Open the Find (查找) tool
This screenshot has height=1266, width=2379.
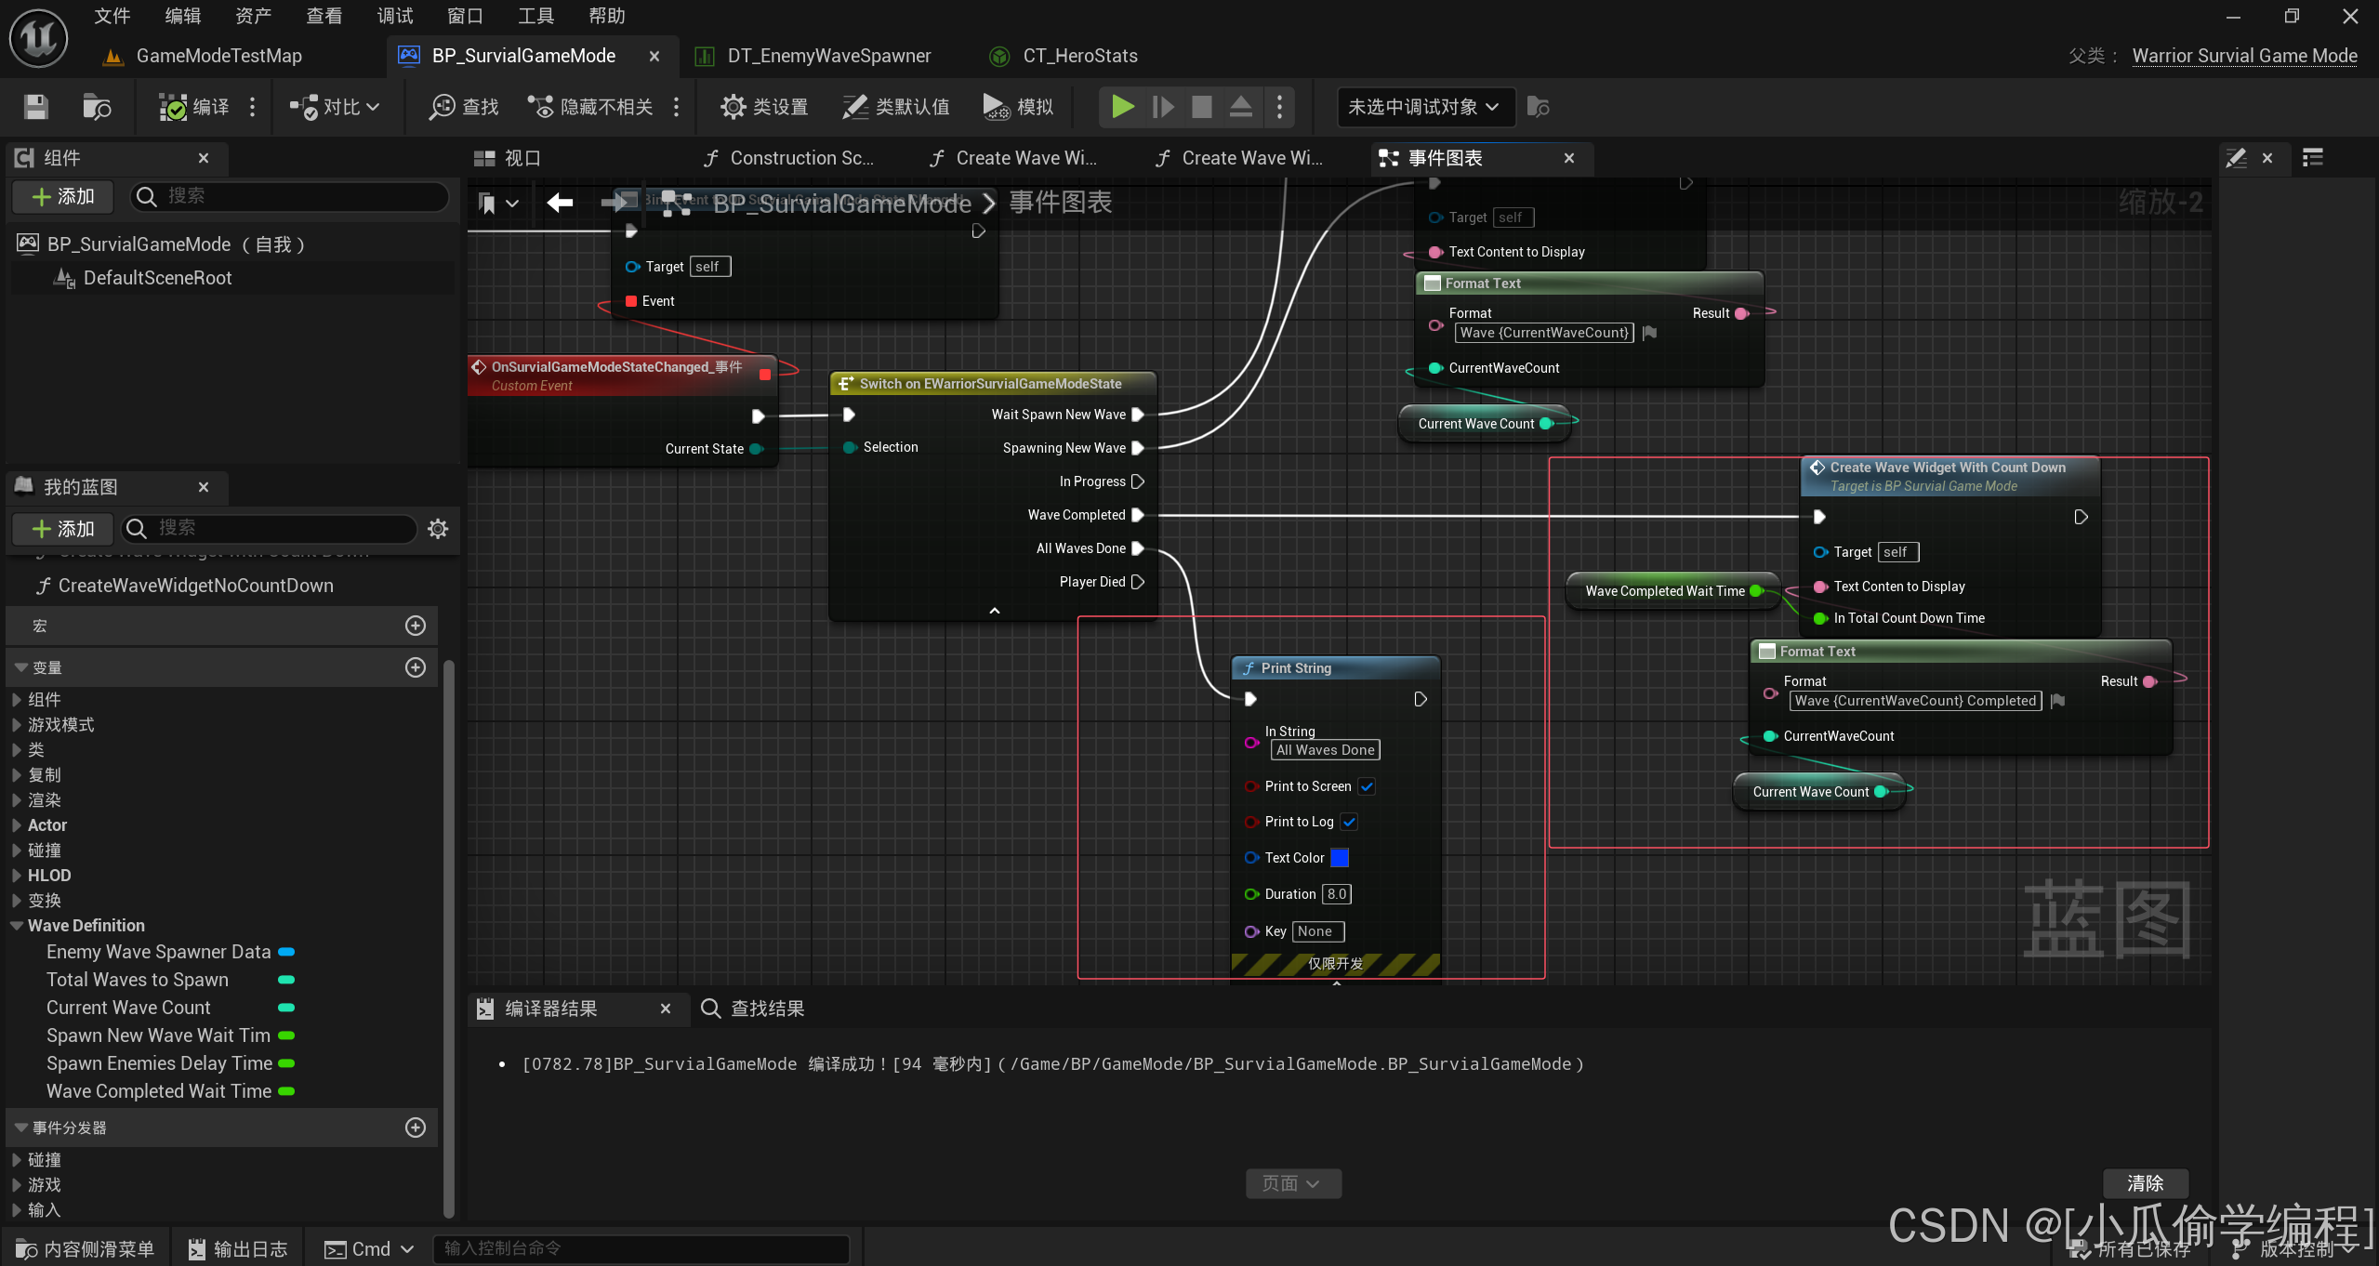(464, 107)
